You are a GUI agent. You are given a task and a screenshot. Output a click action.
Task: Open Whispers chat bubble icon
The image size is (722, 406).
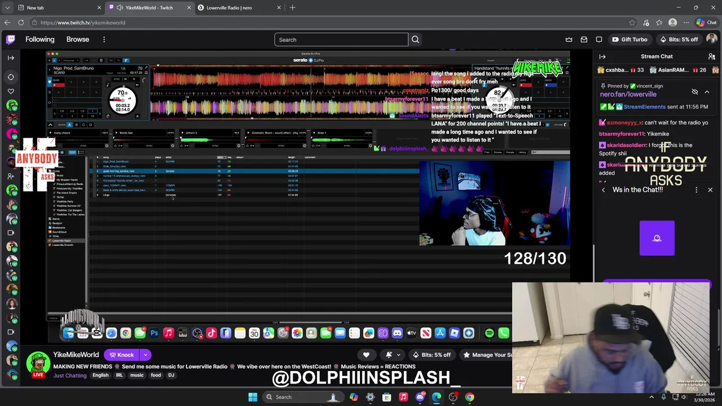pos(599,39)
